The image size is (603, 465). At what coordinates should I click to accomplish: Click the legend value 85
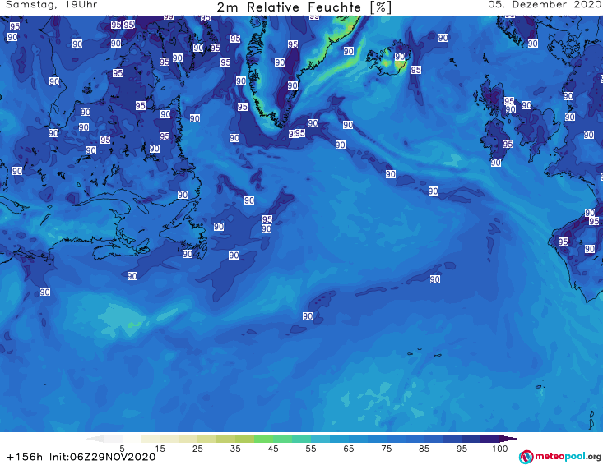click(x=424, y=449)
